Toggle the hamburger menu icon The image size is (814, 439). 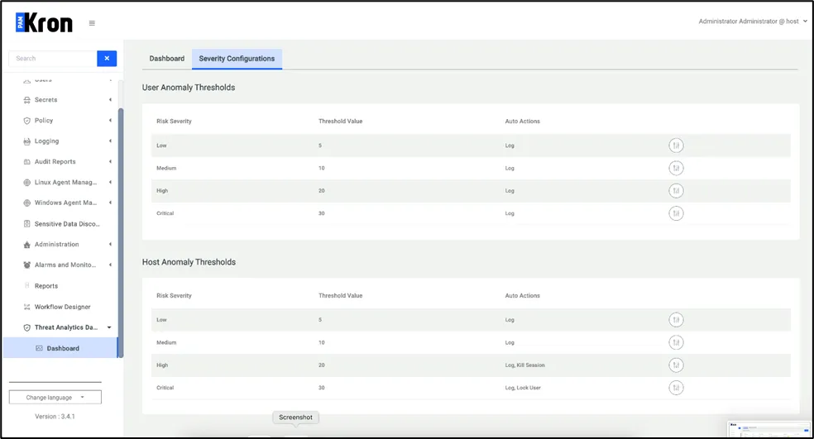click(x=92, y=23)
